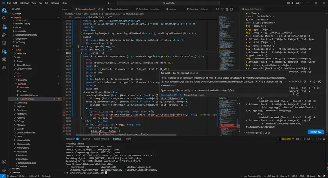Image resolution: width=328 pixels, height=178 pixels.
Task: Click the Restart File button
Action: pos(316,132)
